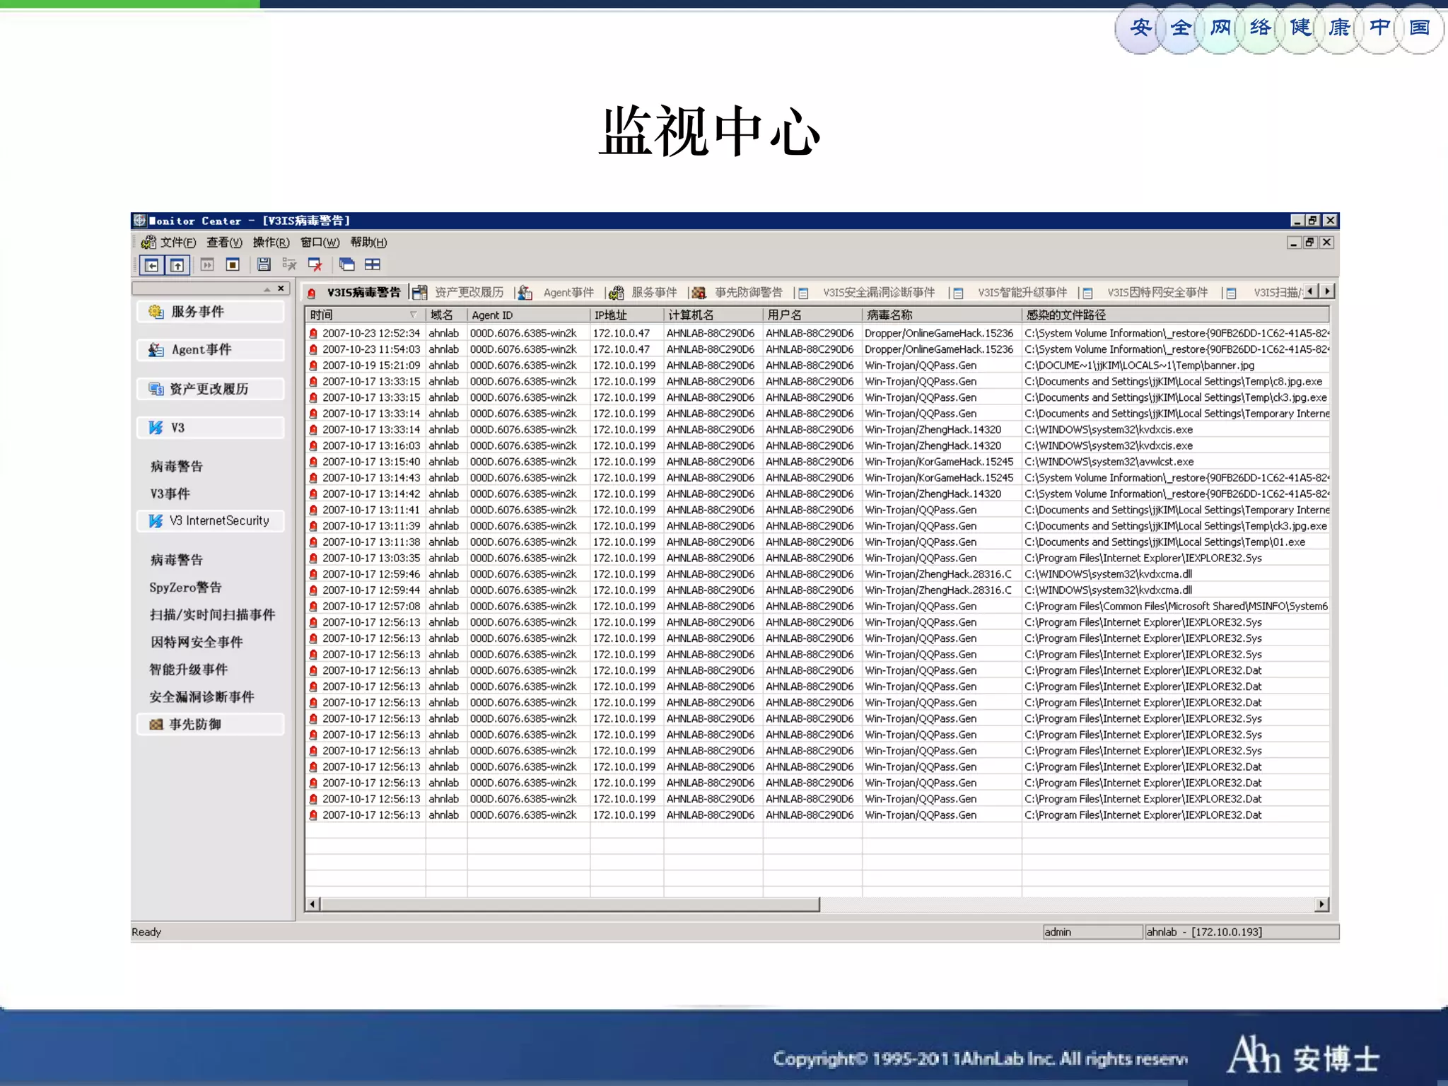Close the left sidebar panel with X
This screenshot has height=1086, width=1448.
(281, 288)
